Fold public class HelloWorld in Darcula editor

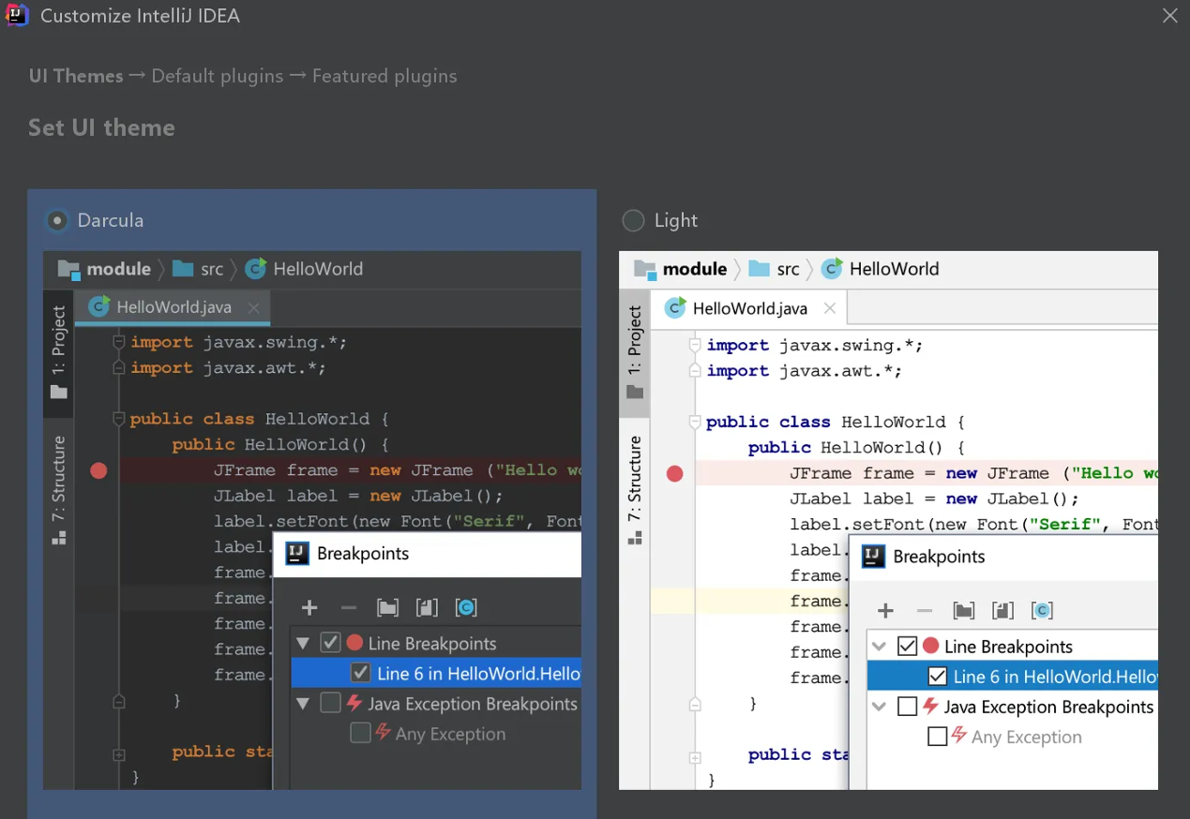[x=118, y=419]
